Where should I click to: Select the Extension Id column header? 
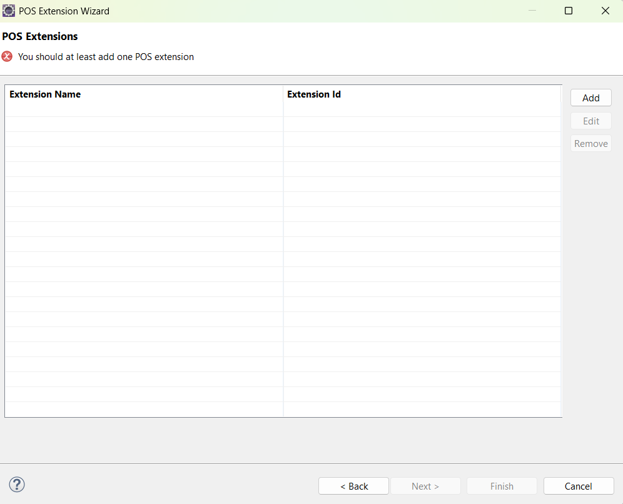pyautogui.click(x=314, y=94)
